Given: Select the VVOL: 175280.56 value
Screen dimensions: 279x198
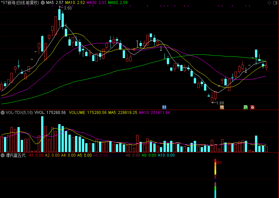Looking at the screenshot, I should (50, 113).
